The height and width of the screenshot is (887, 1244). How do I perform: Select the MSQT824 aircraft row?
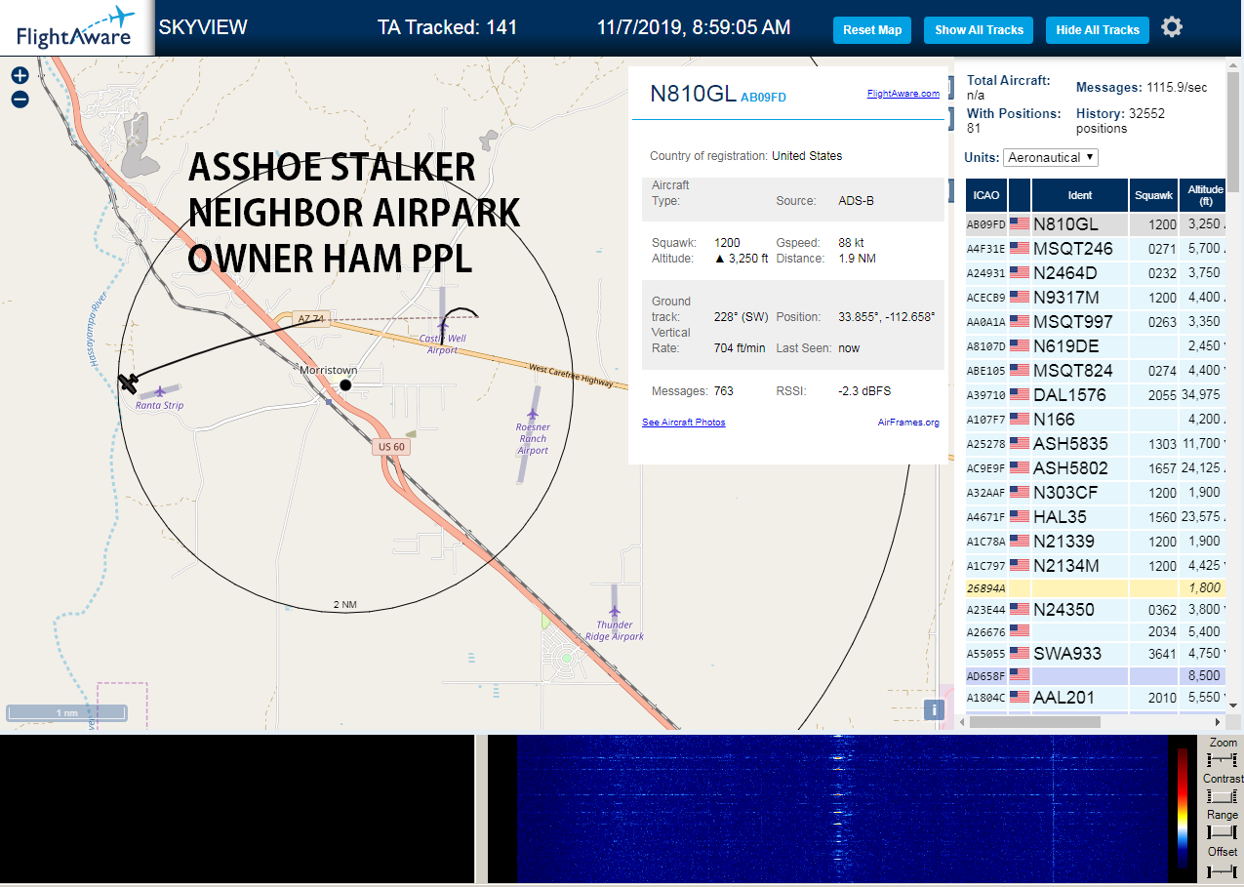(1096, 370)
